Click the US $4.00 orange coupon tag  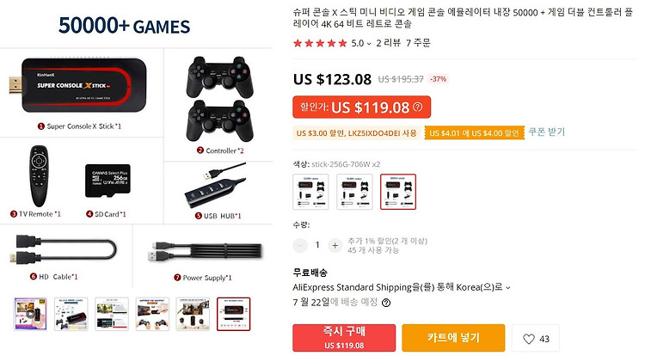pos(474,133)
